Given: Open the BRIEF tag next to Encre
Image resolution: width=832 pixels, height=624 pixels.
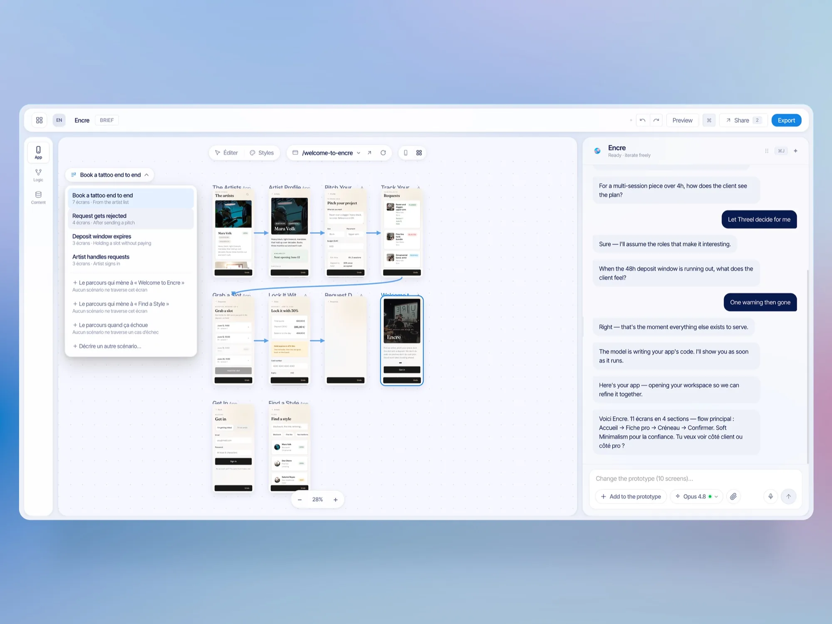Looking at the screenshot, I should [x=106, y=120].
